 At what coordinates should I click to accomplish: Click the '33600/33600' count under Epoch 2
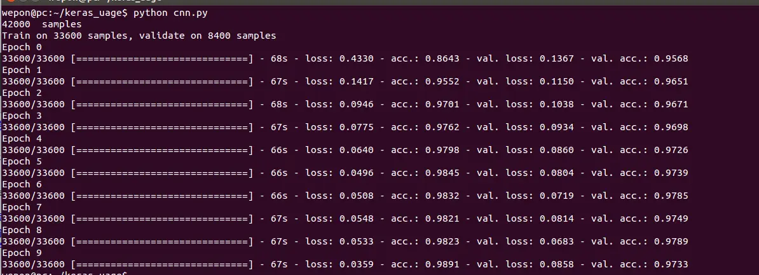34,104
